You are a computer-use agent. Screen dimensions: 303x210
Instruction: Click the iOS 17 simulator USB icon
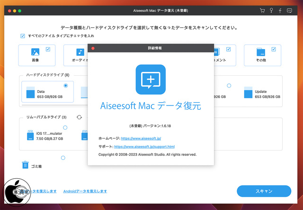(x=30, y=135)
